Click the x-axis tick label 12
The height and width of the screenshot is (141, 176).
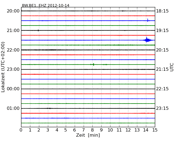[x=128, y=130]
